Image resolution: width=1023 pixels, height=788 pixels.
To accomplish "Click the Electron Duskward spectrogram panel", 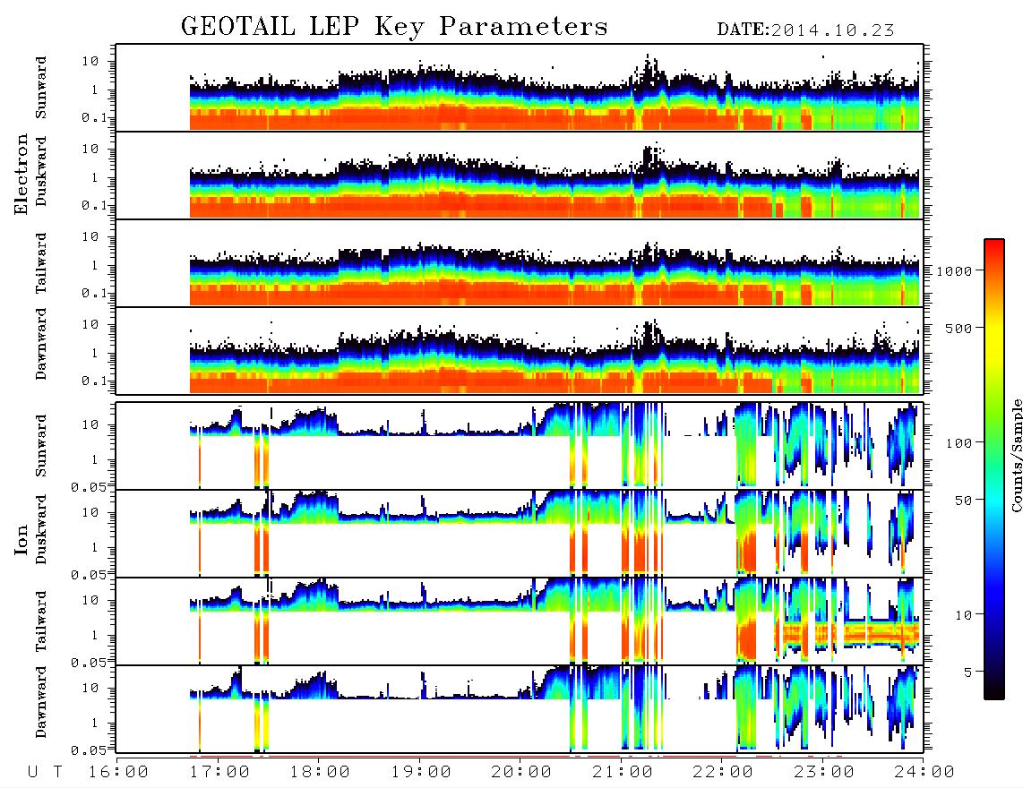I will (520, 175).
